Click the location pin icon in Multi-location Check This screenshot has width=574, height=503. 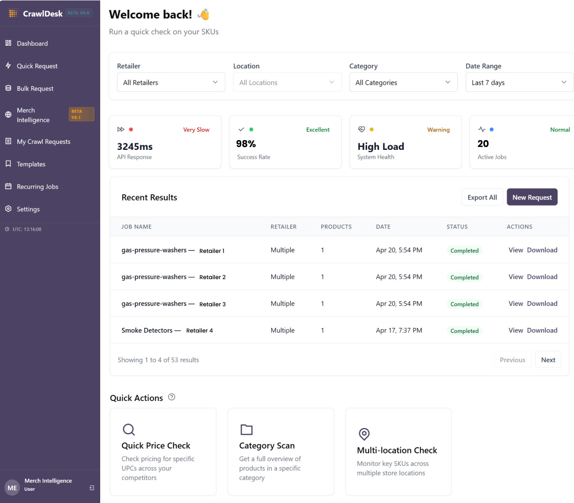point(364,434)
